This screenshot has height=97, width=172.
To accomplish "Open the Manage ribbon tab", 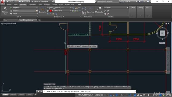I will tap(47, 4).
